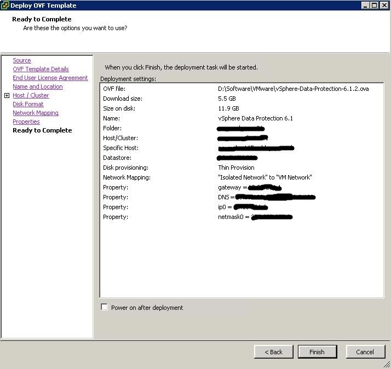Select the OVF file path value

click(x=294, y=89)
